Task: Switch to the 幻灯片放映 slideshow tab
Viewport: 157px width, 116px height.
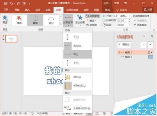Action: [x=72, y=10]
